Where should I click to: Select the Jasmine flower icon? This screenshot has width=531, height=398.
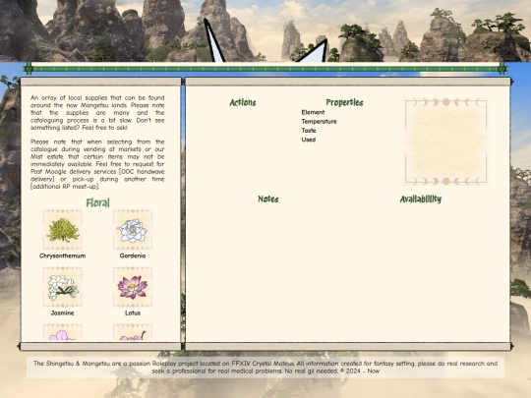tap(62, 287)
